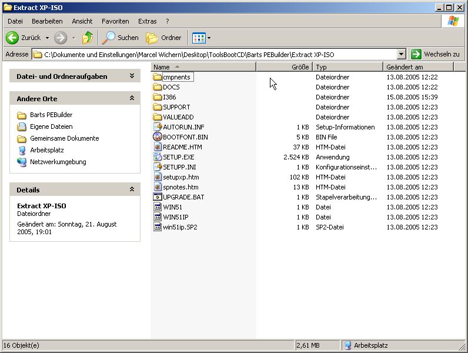Select the SETUPP.INI file icon

(x=158, y=167)
